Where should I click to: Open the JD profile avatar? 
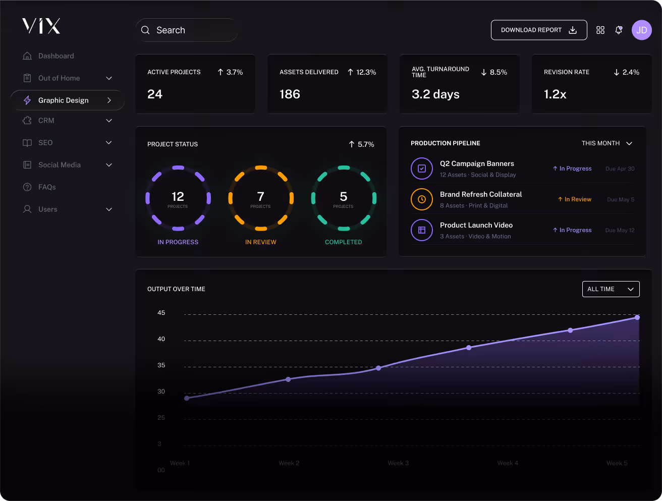[642, 30]
